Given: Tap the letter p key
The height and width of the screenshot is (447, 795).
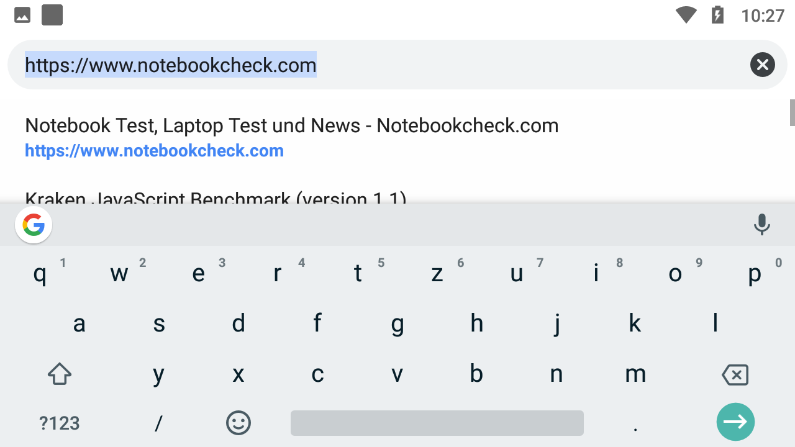Looking at the screenshot, I should (755, 273).
